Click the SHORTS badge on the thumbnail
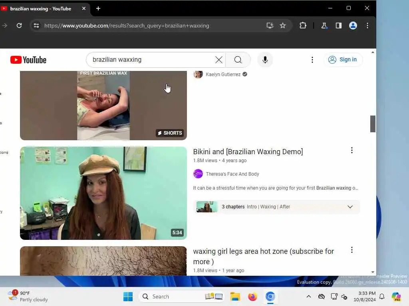 click(x=170, y=133)
